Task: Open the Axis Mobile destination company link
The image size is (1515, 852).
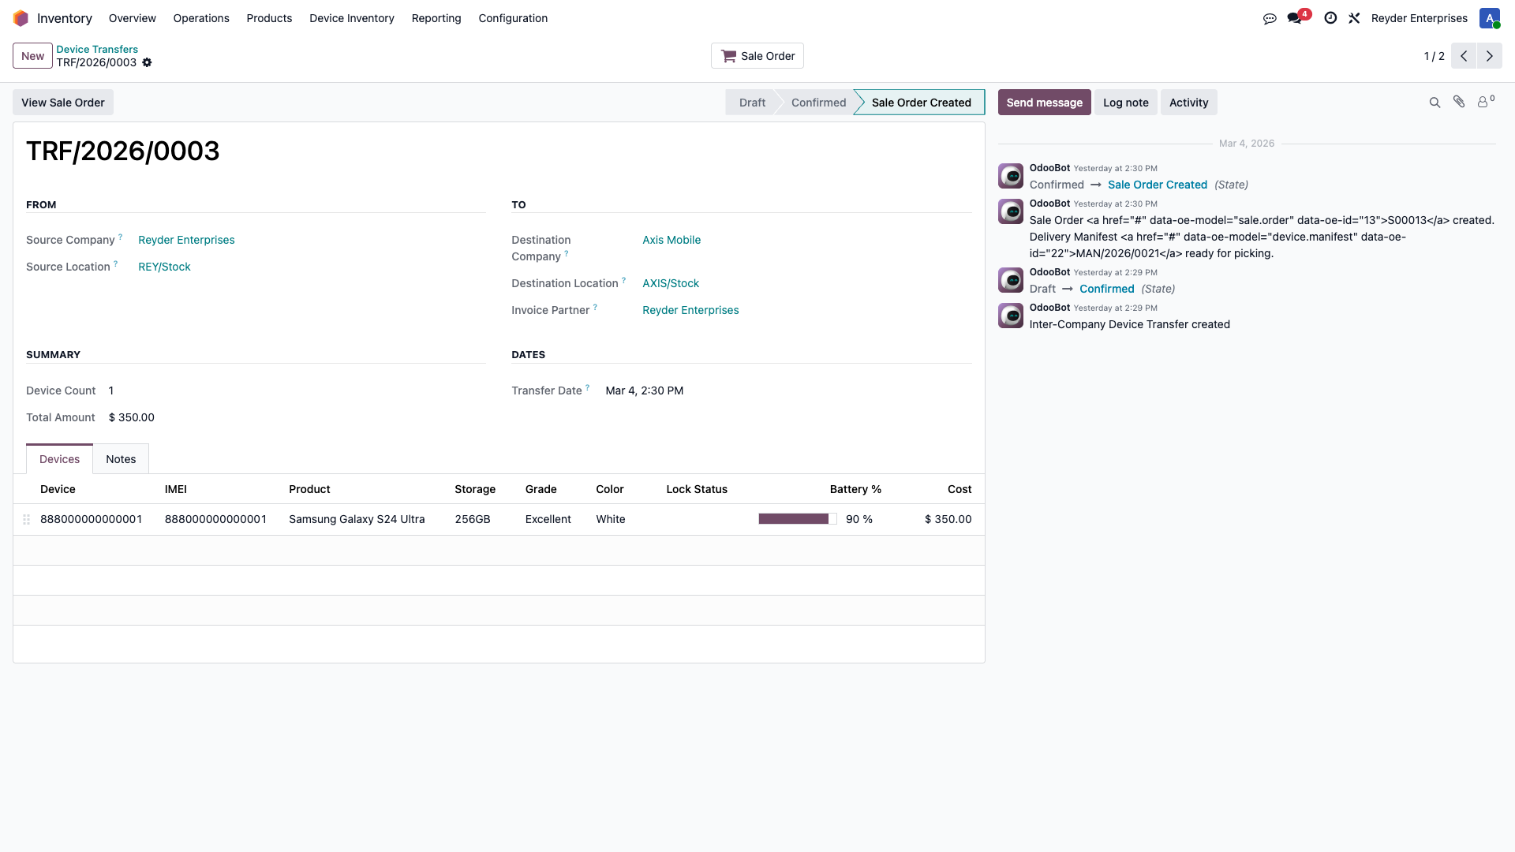Action: 671,240
